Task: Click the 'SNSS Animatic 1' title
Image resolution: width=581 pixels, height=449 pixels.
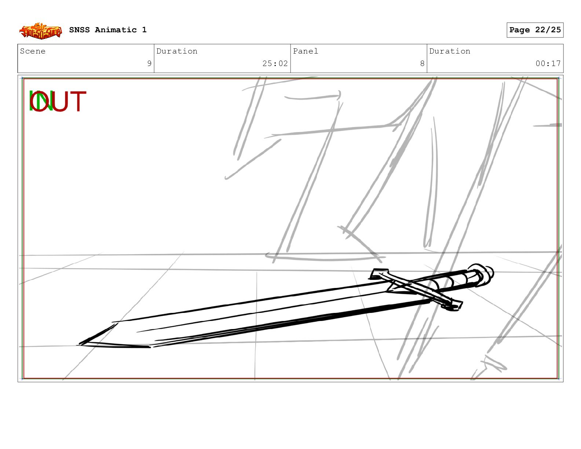Action: pyautogui.click(x=108, y=30)
